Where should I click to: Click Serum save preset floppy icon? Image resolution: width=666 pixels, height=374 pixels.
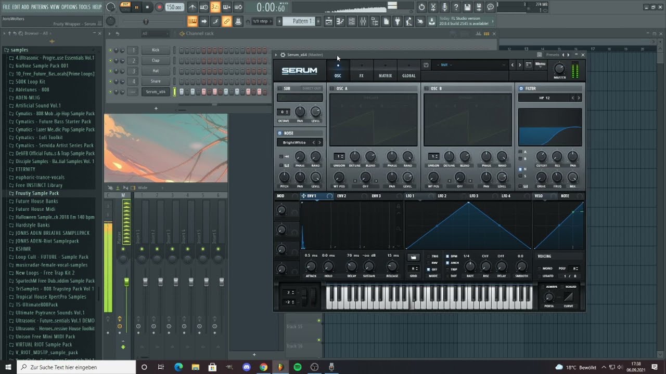click(426, 65)
